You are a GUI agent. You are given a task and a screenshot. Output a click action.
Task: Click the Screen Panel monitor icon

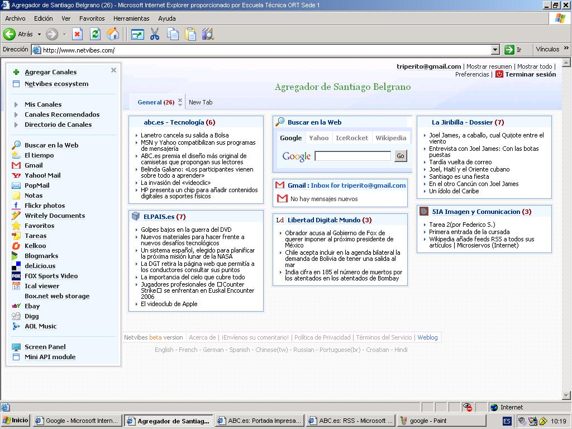16,347
